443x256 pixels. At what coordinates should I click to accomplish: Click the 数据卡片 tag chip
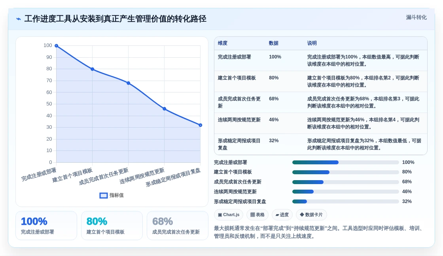311,215
